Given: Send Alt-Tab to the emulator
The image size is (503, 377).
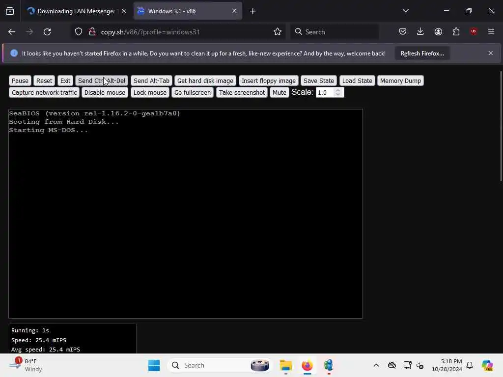Looking at the screenshot, I should click(151, 81).
